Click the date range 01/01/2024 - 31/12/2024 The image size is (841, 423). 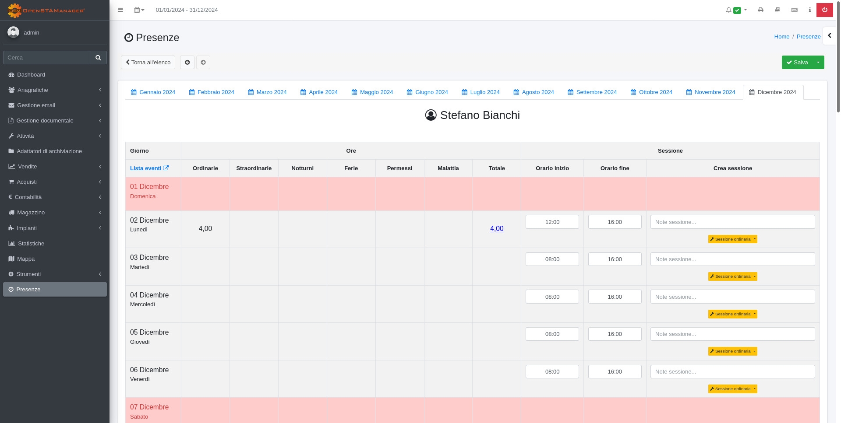click(x=187, y=10)
